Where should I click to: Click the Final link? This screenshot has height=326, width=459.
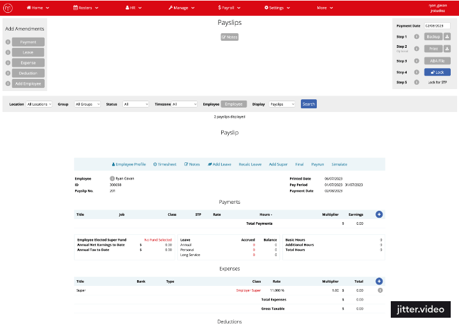coord(299,164)
